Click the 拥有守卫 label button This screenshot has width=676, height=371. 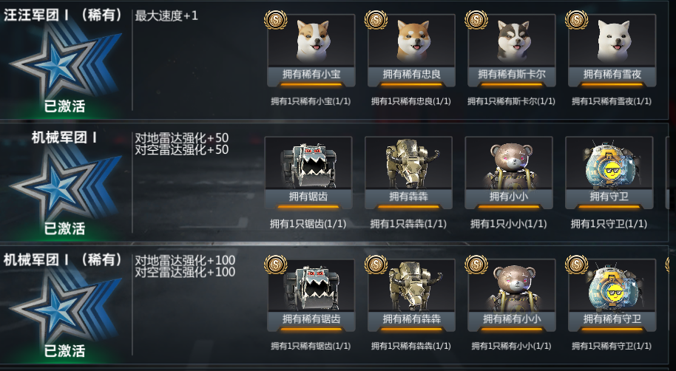[609, 197]
